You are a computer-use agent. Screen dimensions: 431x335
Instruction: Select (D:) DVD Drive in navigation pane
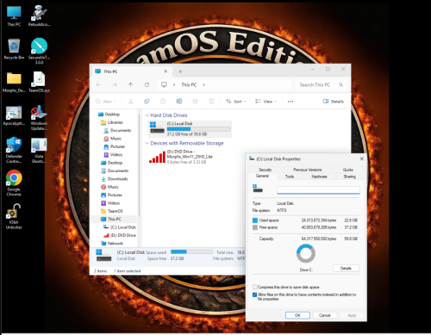[x=123, y=235]
